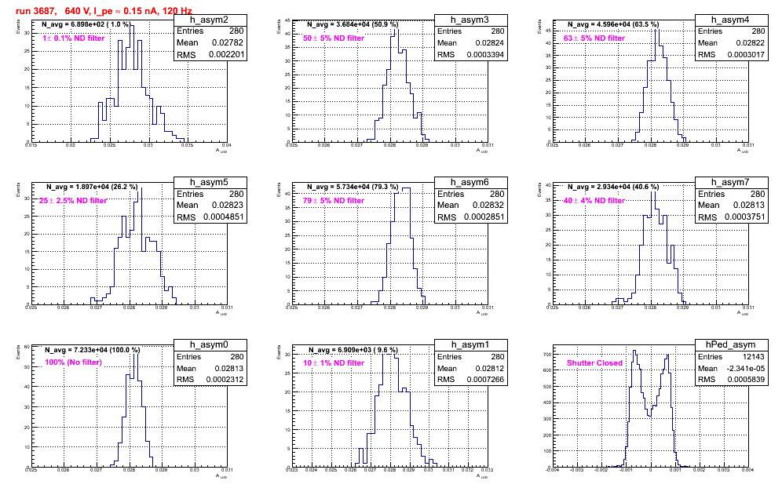The width and height of the screenshot is (782, 488).
Task: Click the Entries 280 value in h_asym0
Action: point(237,356)
